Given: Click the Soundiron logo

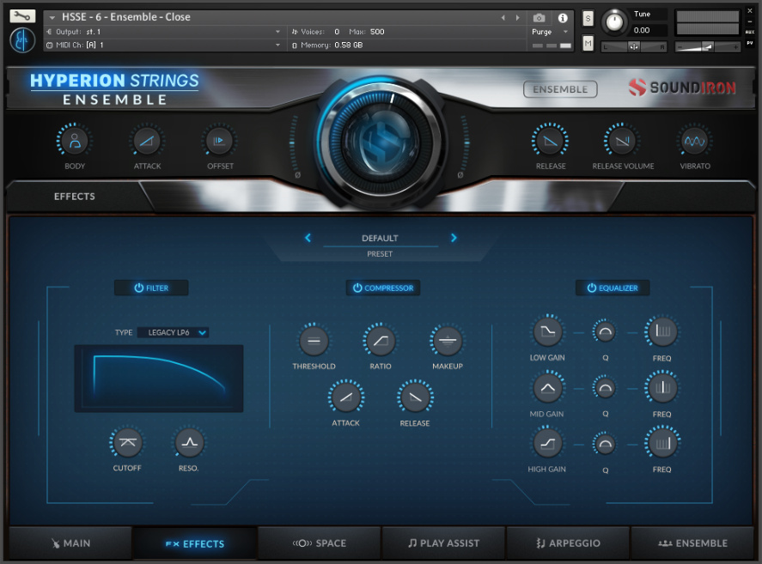Looking at the screenshot, I should click(x=682, y=88).
